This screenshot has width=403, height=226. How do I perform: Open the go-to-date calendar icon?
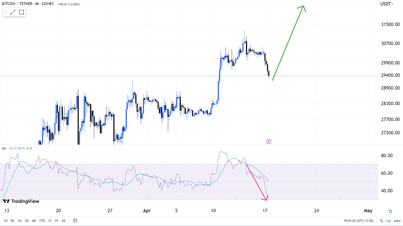[x=75, y=221]
